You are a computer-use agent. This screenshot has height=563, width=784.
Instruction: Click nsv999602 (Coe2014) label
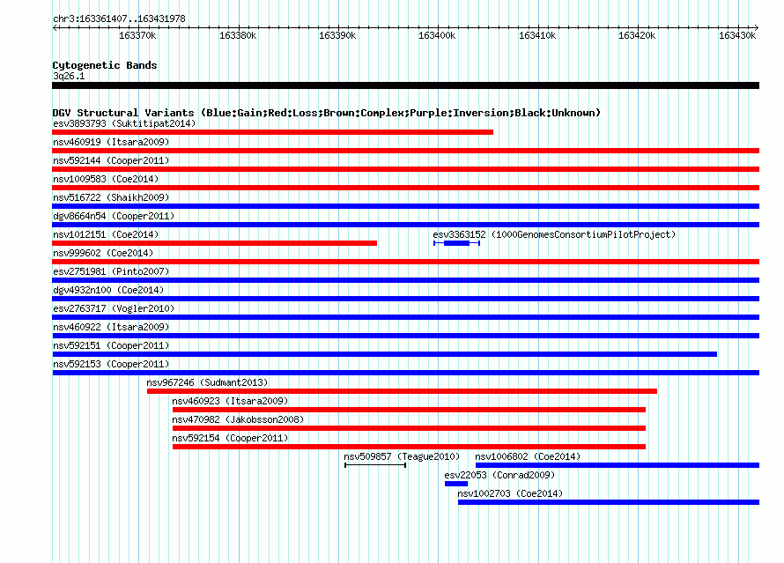coord(103,253)
